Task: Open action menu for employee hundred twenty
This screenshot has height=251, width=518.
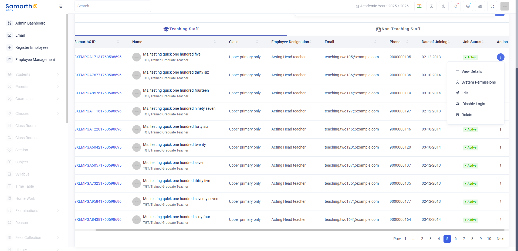Action: pyautogui.click(x=500, y=147)
